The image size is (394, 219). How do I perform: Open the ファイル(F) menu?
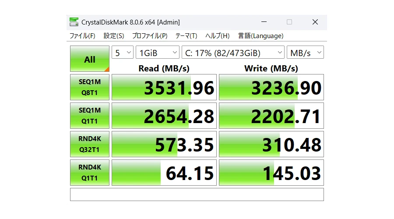tap(82, 36)
